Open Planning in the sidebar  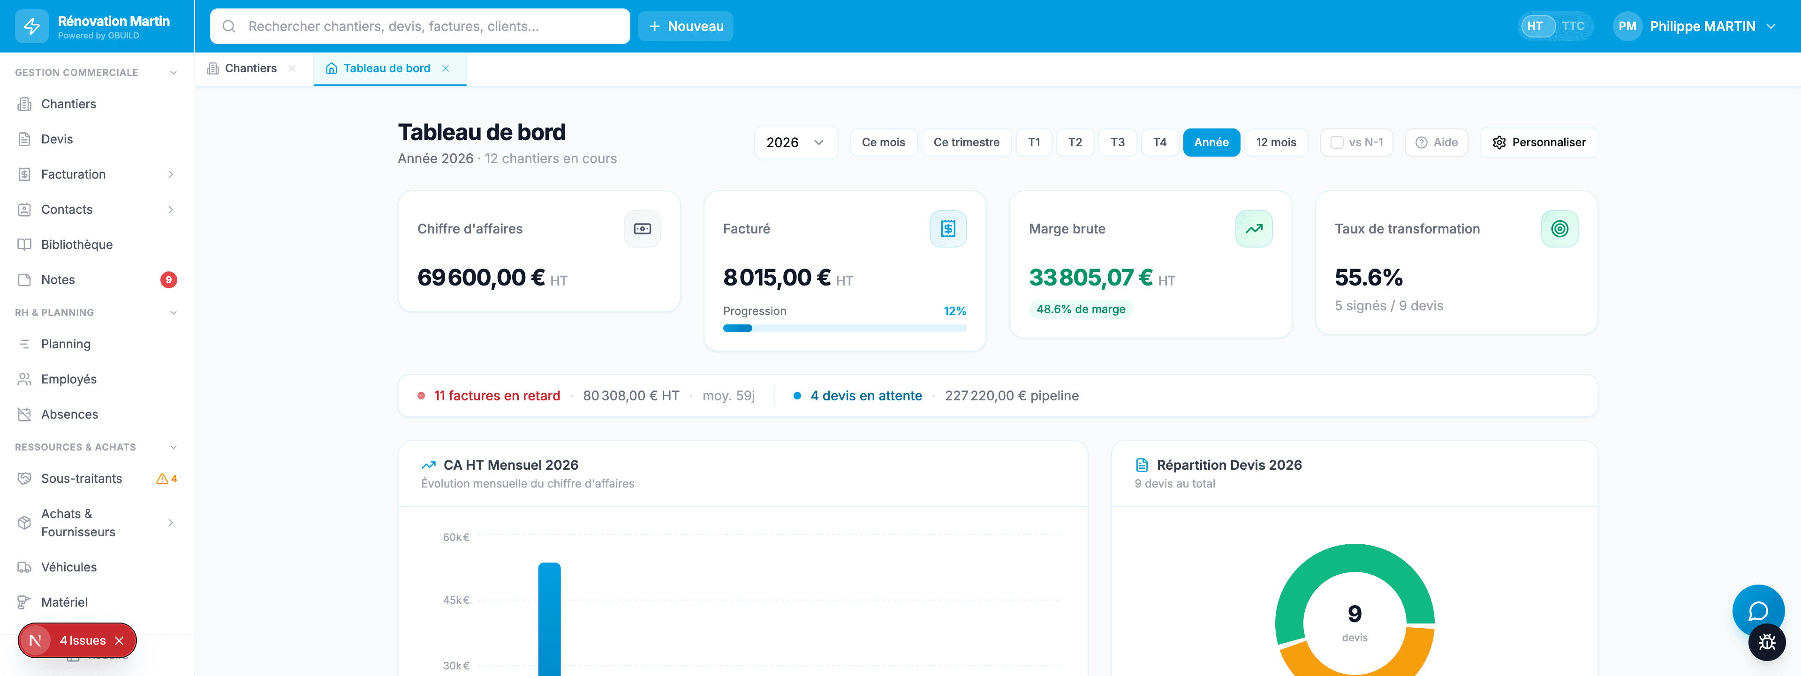(97, 344)
